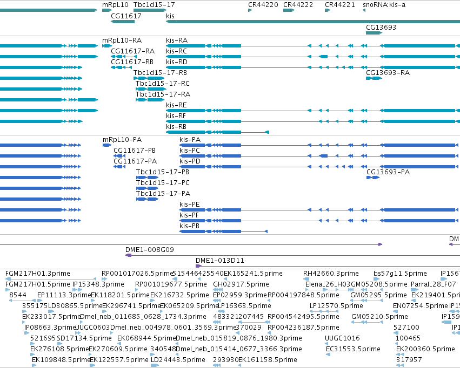Select the RP004236187.5prime EST label
This screenshot has width=460, height=368.
(x=304, y=328)
